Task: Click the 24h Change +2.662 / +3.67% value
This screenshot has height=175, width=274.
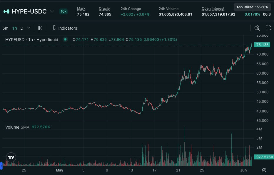Action: (135, 14)
